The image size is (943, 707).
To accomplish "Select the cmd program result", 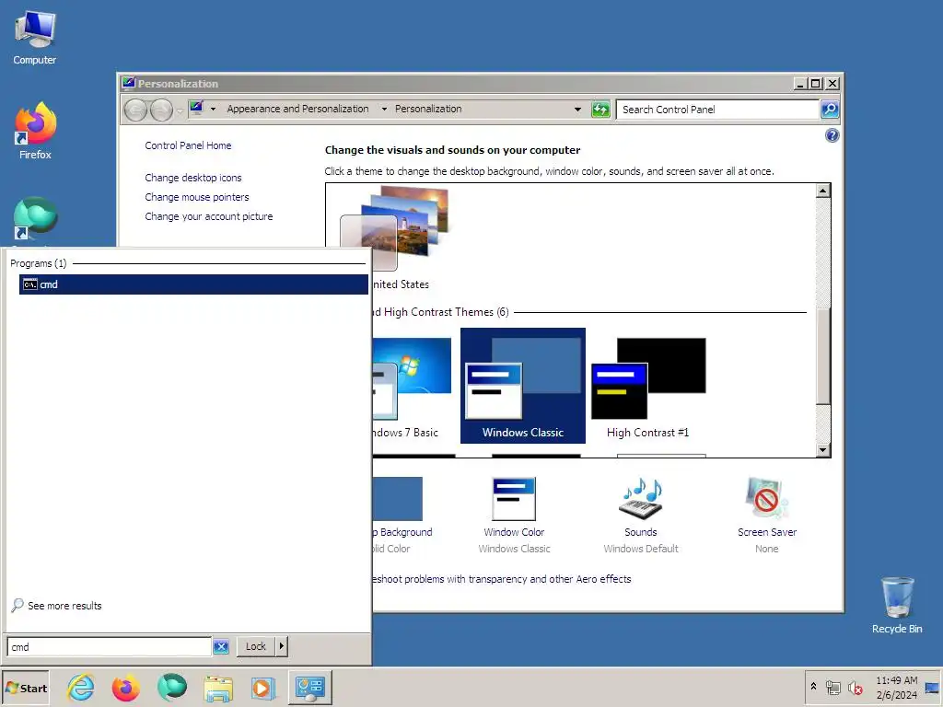I will tap(193, 284).
